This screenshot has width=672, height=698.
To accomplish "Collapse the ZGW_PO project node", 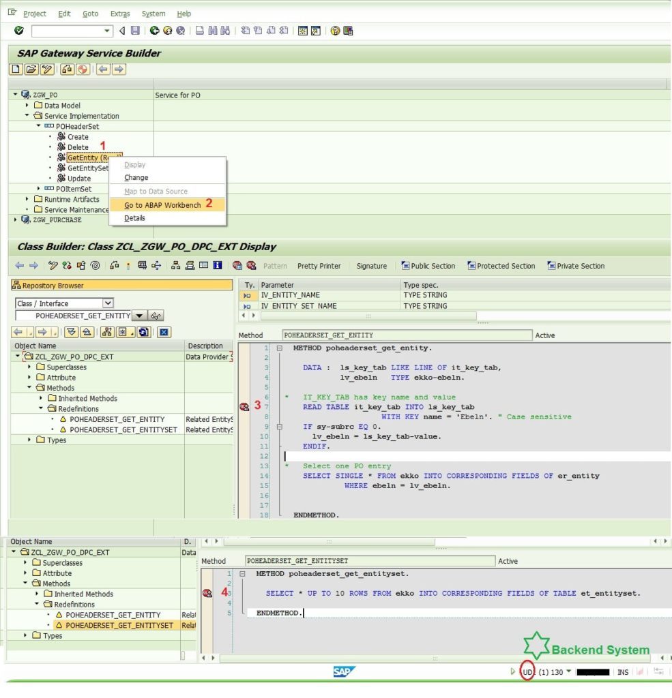I will (16, 94).
